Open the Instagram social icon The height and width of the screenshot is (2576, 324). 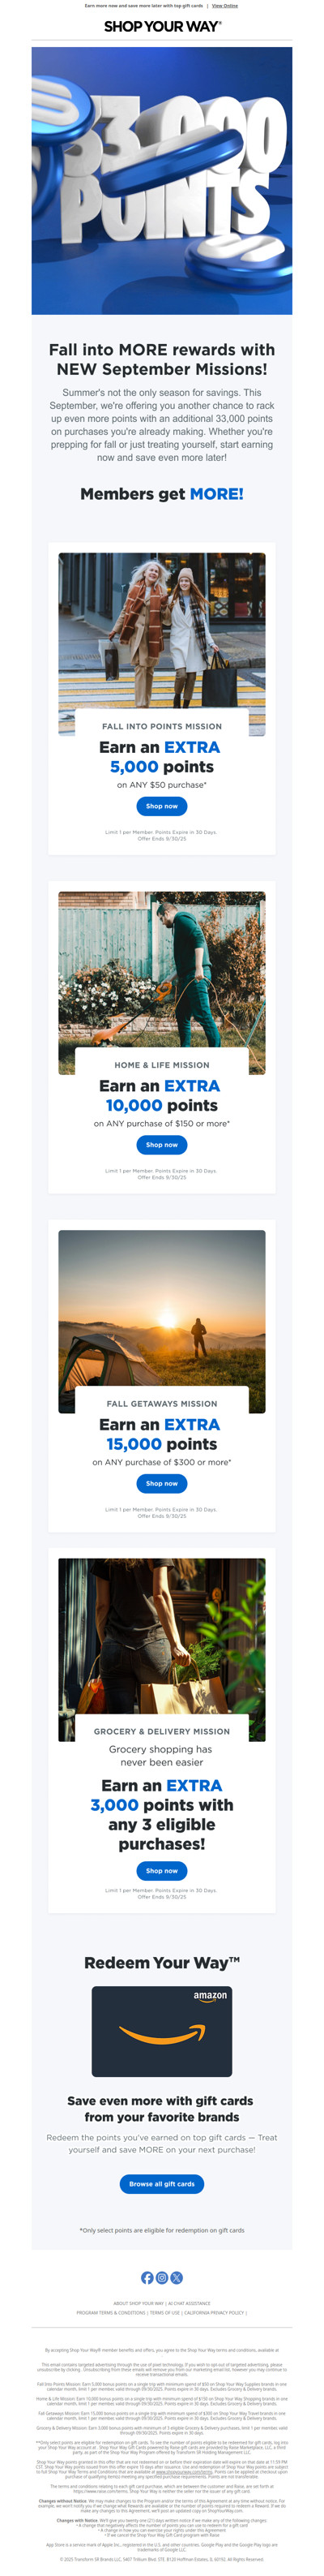click(161, 2277)
